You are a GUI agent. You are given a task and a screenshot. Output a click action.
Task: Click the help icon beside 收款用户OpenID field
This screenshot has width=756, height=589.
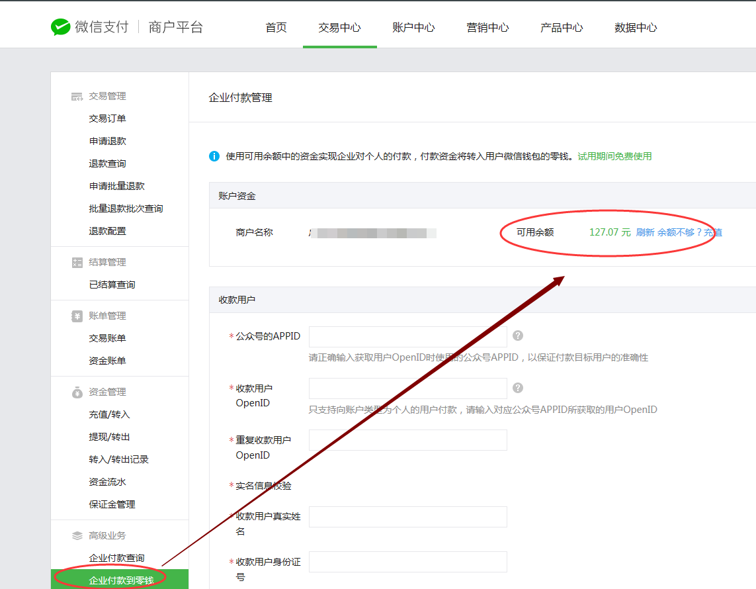518,387
